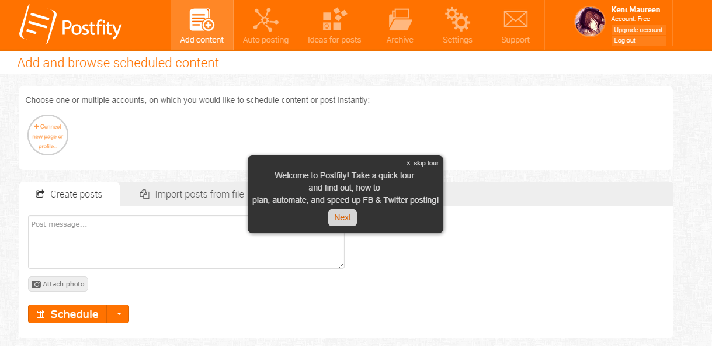Open the Archive section
Screen dimensions: 712x346
point(400,25)
